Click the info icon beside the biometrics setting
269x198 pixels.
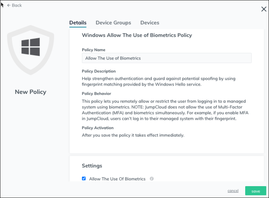click(152, 178)
